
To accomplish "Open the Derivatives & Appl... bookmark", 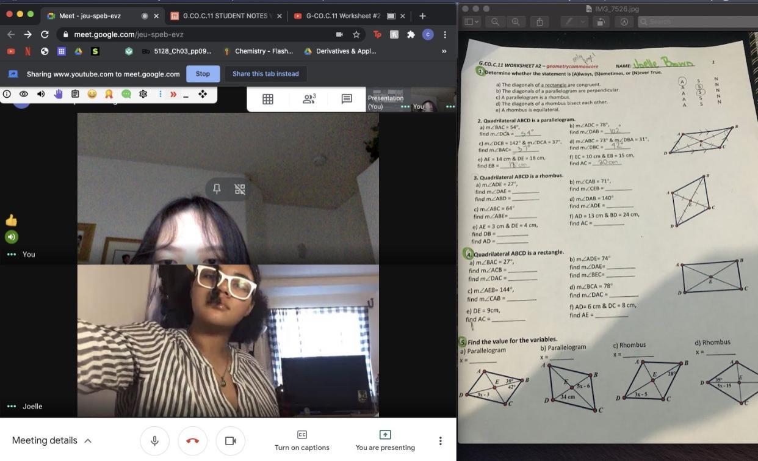I will [x=340, y=51].
